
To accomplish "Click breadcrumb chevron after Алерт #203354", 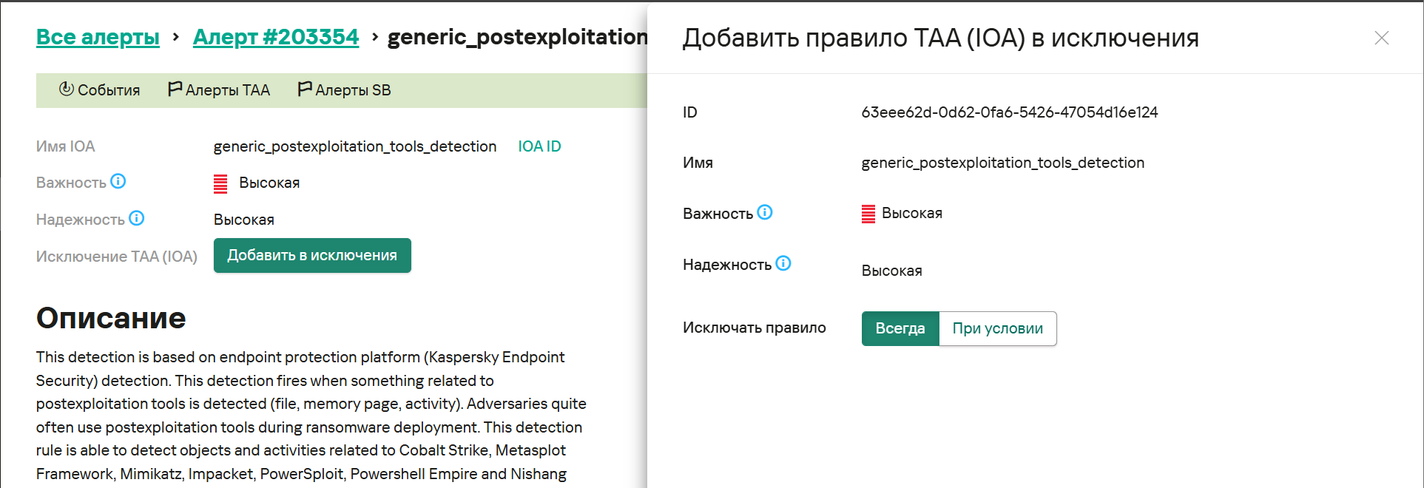I will click(x=374, y=36).
